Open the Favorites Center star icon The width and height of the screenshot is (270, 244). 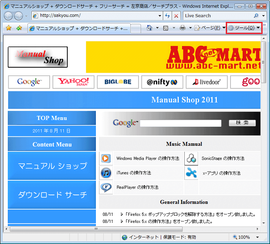[9, 28]
